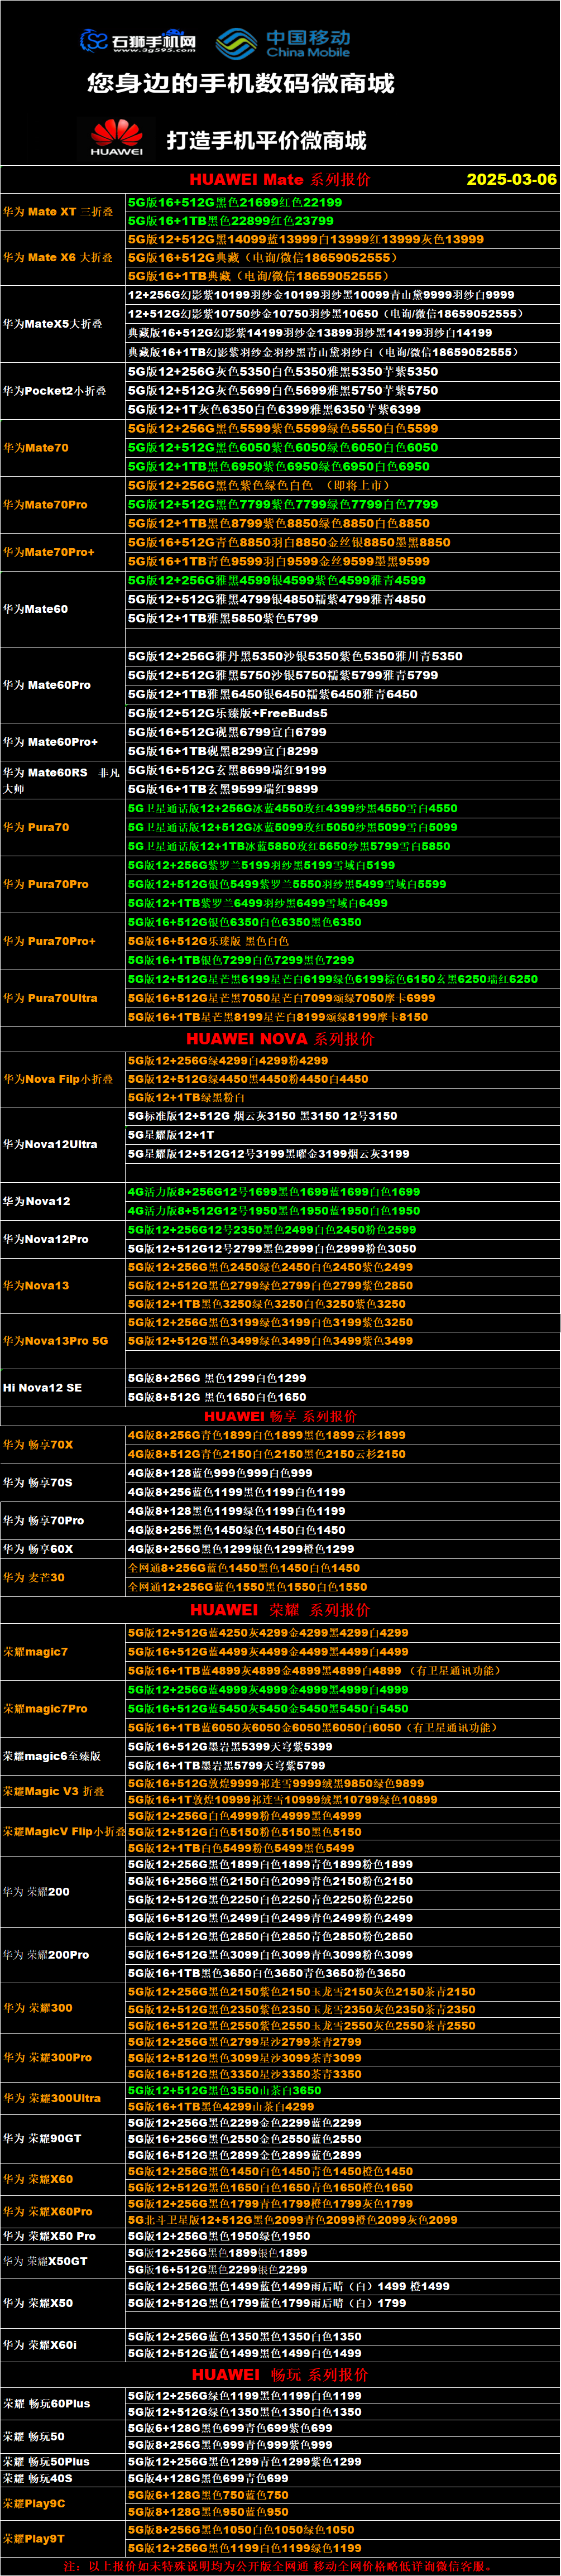This screenshot has width=561, height=2576.
Task: Select the slogan 您身边的手机数码微商城
Action: [x=241, y=83]
